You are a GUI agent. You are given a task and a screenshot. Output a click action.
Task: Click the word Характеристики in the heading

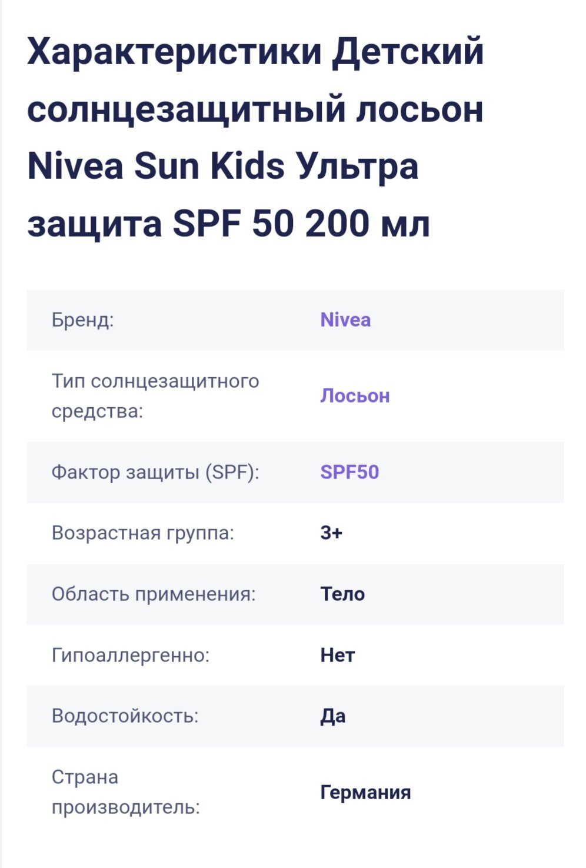[x=174, y=52]
